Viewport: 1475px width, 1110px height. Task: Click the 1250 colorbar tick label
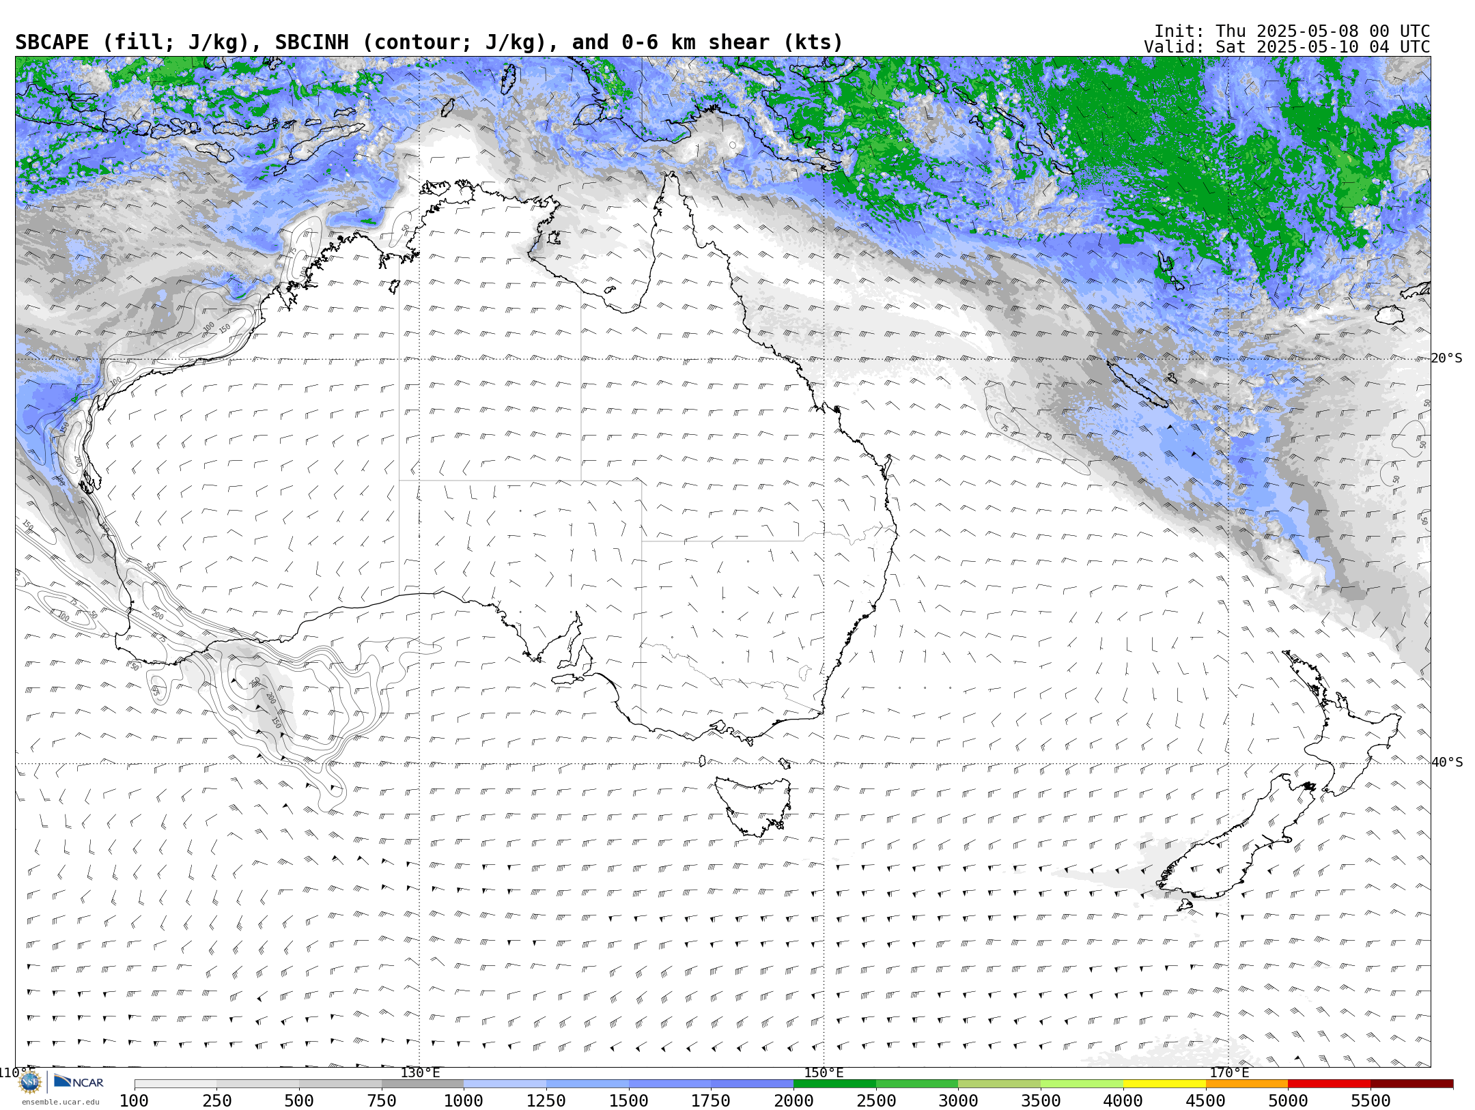coord(546,1100)
